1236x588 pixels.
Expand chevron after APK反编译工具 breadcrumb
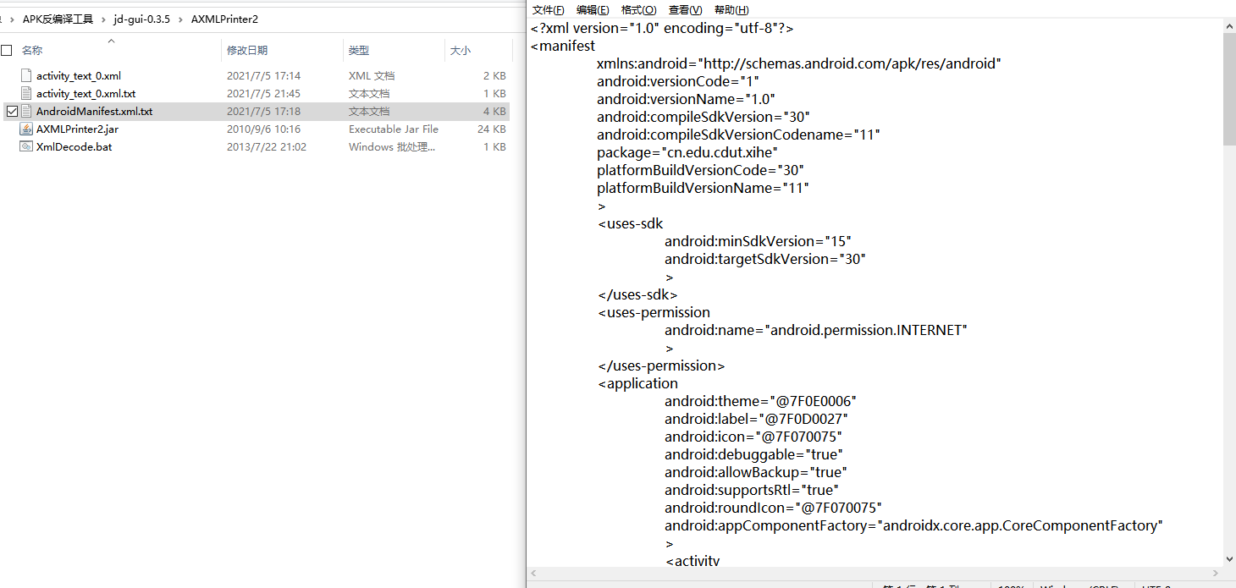pyautogui.click(x=103, y=19)
